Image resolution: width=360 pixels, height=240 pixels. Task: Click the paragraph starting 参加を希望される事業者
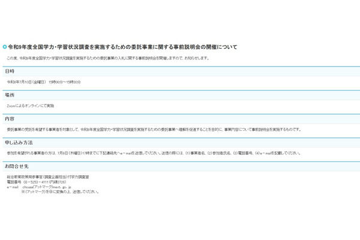click(x=154, y=153)
